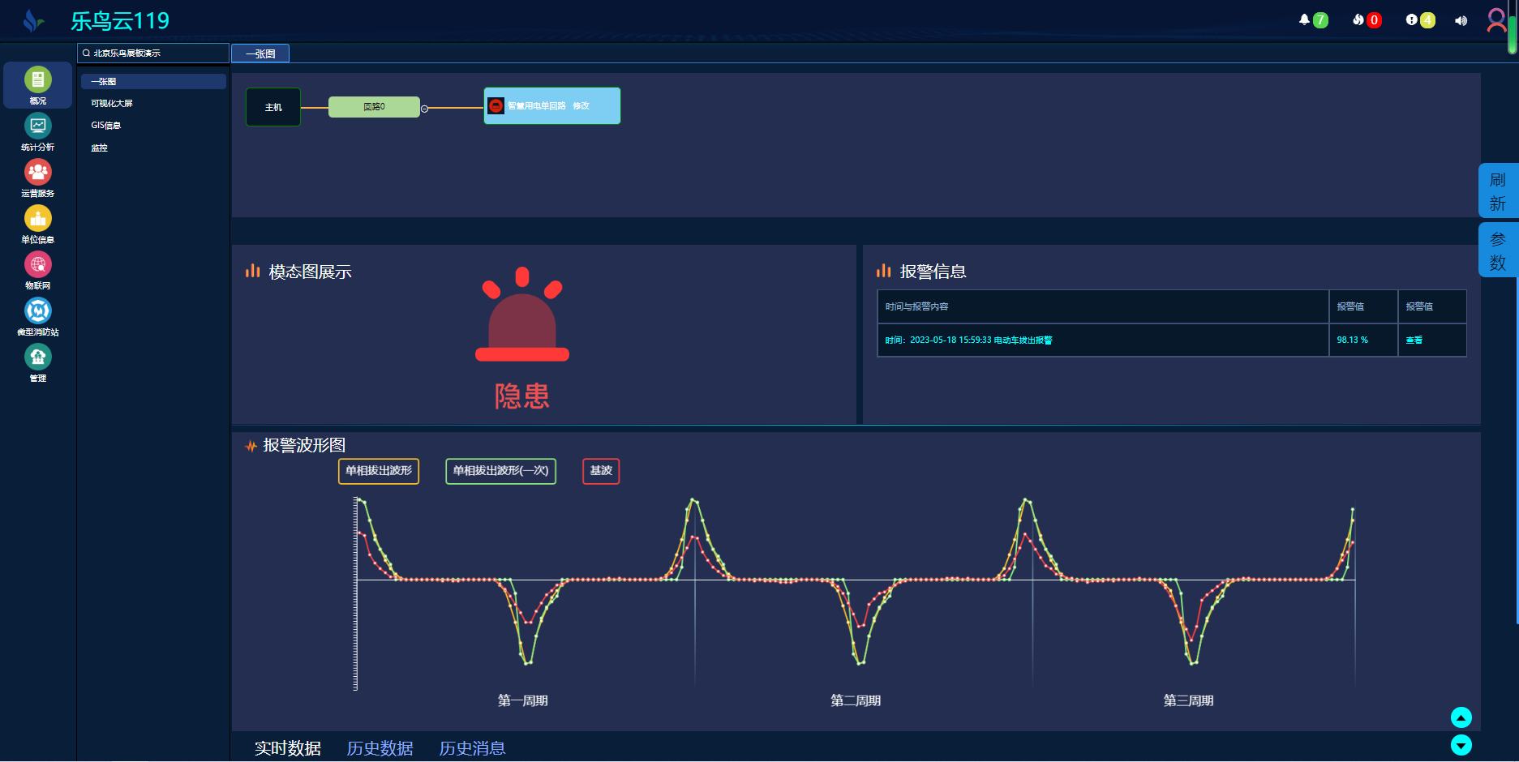Open 统计分析 statistics sidebar icon
This screenshot has height=762, width=1519.
coord(38,126)
